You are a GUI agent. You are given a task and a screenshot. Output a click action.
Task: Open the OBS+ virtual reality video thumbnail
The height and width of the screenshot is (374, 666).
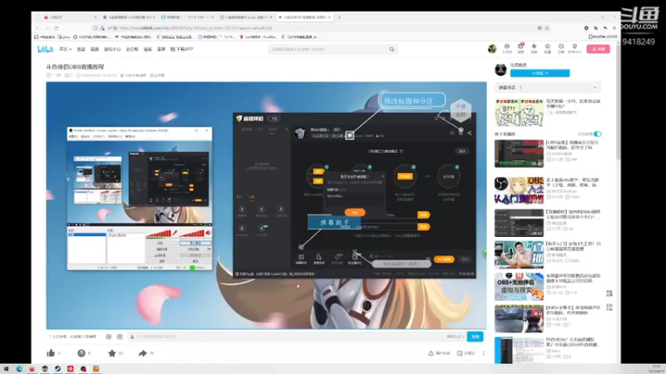pyautogui.click(x=519, y=287)
